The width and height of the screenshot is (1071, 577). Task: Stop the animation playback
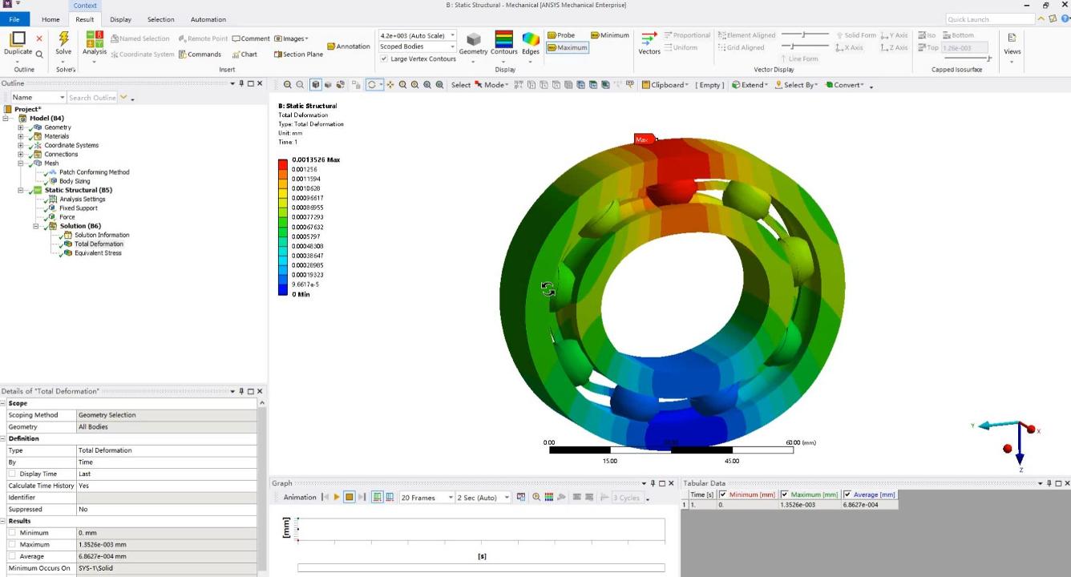tap(350, 498)
